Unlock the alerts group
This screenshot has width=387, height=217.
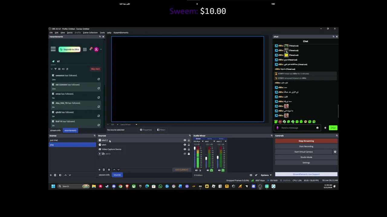tap(189, 154)
